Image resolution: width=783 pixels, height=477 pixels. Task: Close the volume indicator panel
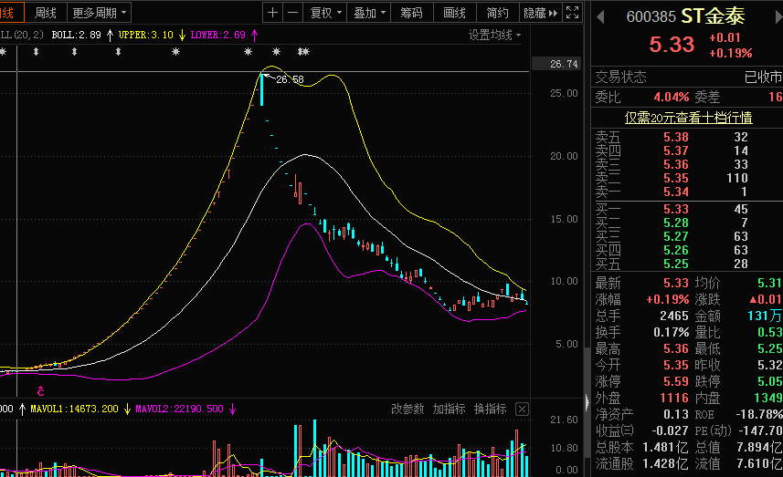point(522,410)
